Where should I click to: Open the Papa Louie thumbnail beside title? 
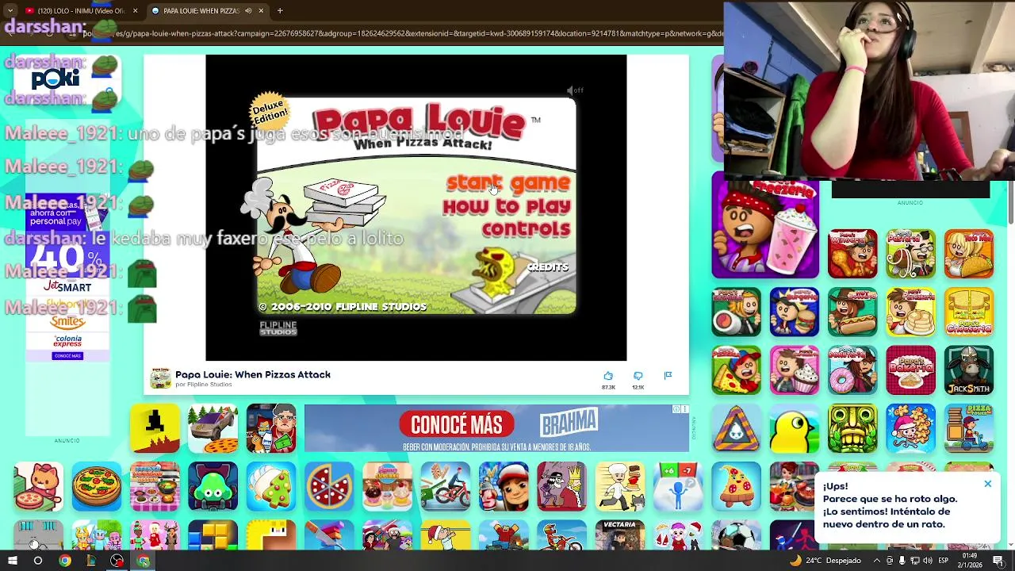(x=161, y=378)
